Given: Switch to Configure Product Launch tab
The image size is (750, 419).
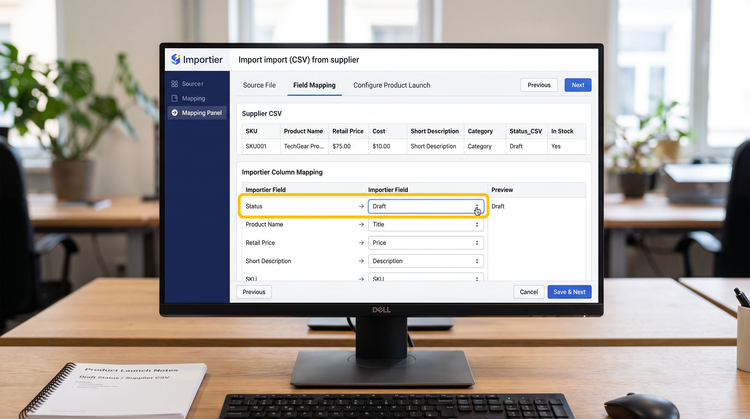Looking at the screenshot, I should point(392,85).
